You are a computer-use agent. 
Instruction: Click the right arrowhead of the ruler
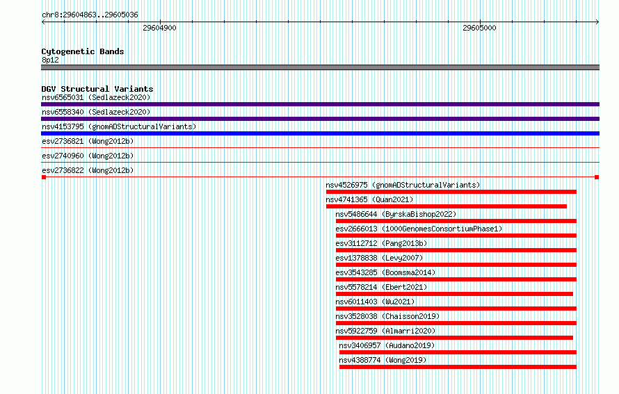click(597, 22)
